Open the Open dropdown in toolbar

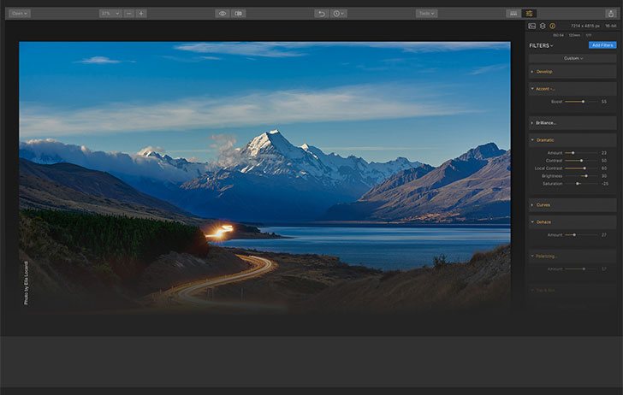20,14
